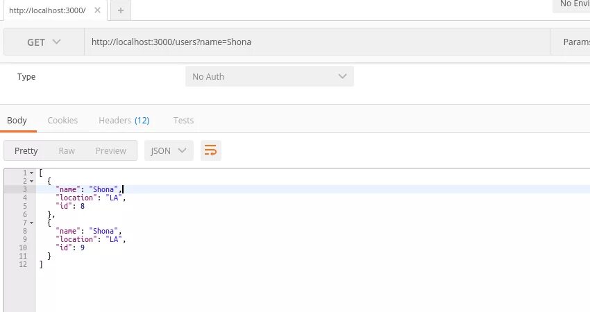590x312 pixels.
Task: Show the Preview response view
Action: pyautogui.click(x=111, y=150)
